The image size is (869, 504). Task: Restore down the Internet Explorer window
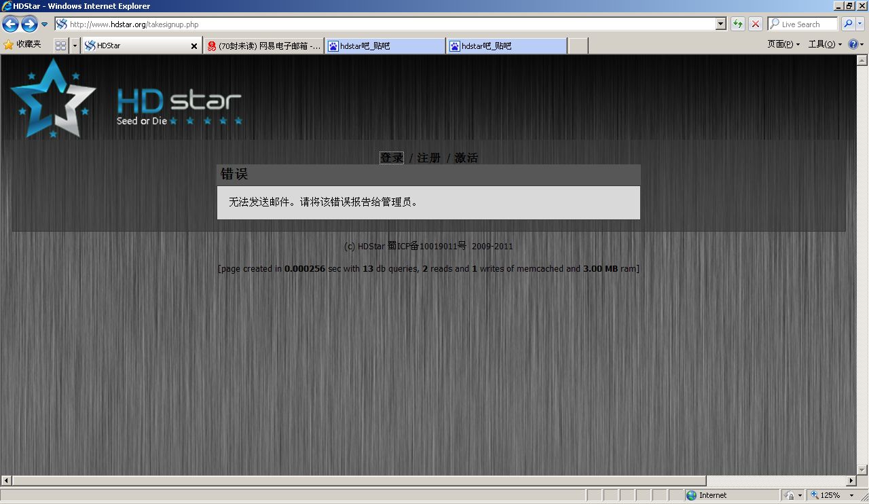850,6
